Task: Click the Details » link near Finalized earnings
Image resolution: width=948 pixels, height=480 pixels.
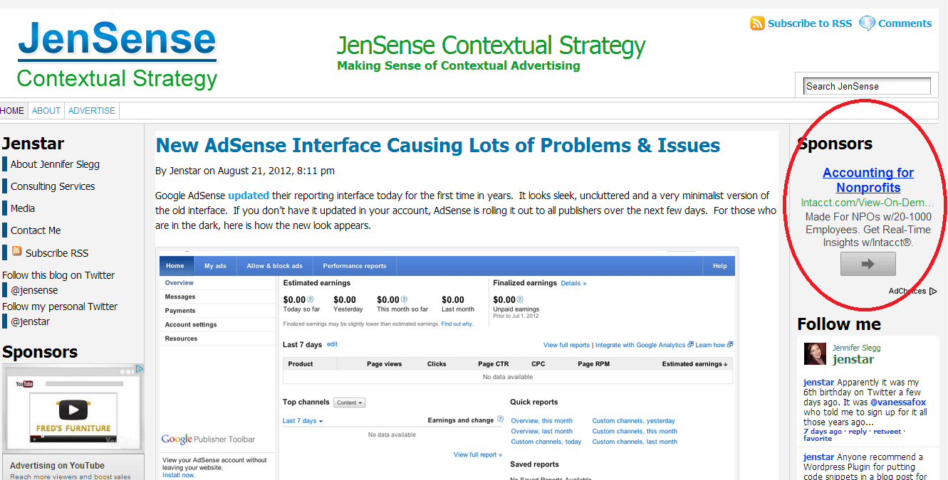Action: [x=573, y=283]
